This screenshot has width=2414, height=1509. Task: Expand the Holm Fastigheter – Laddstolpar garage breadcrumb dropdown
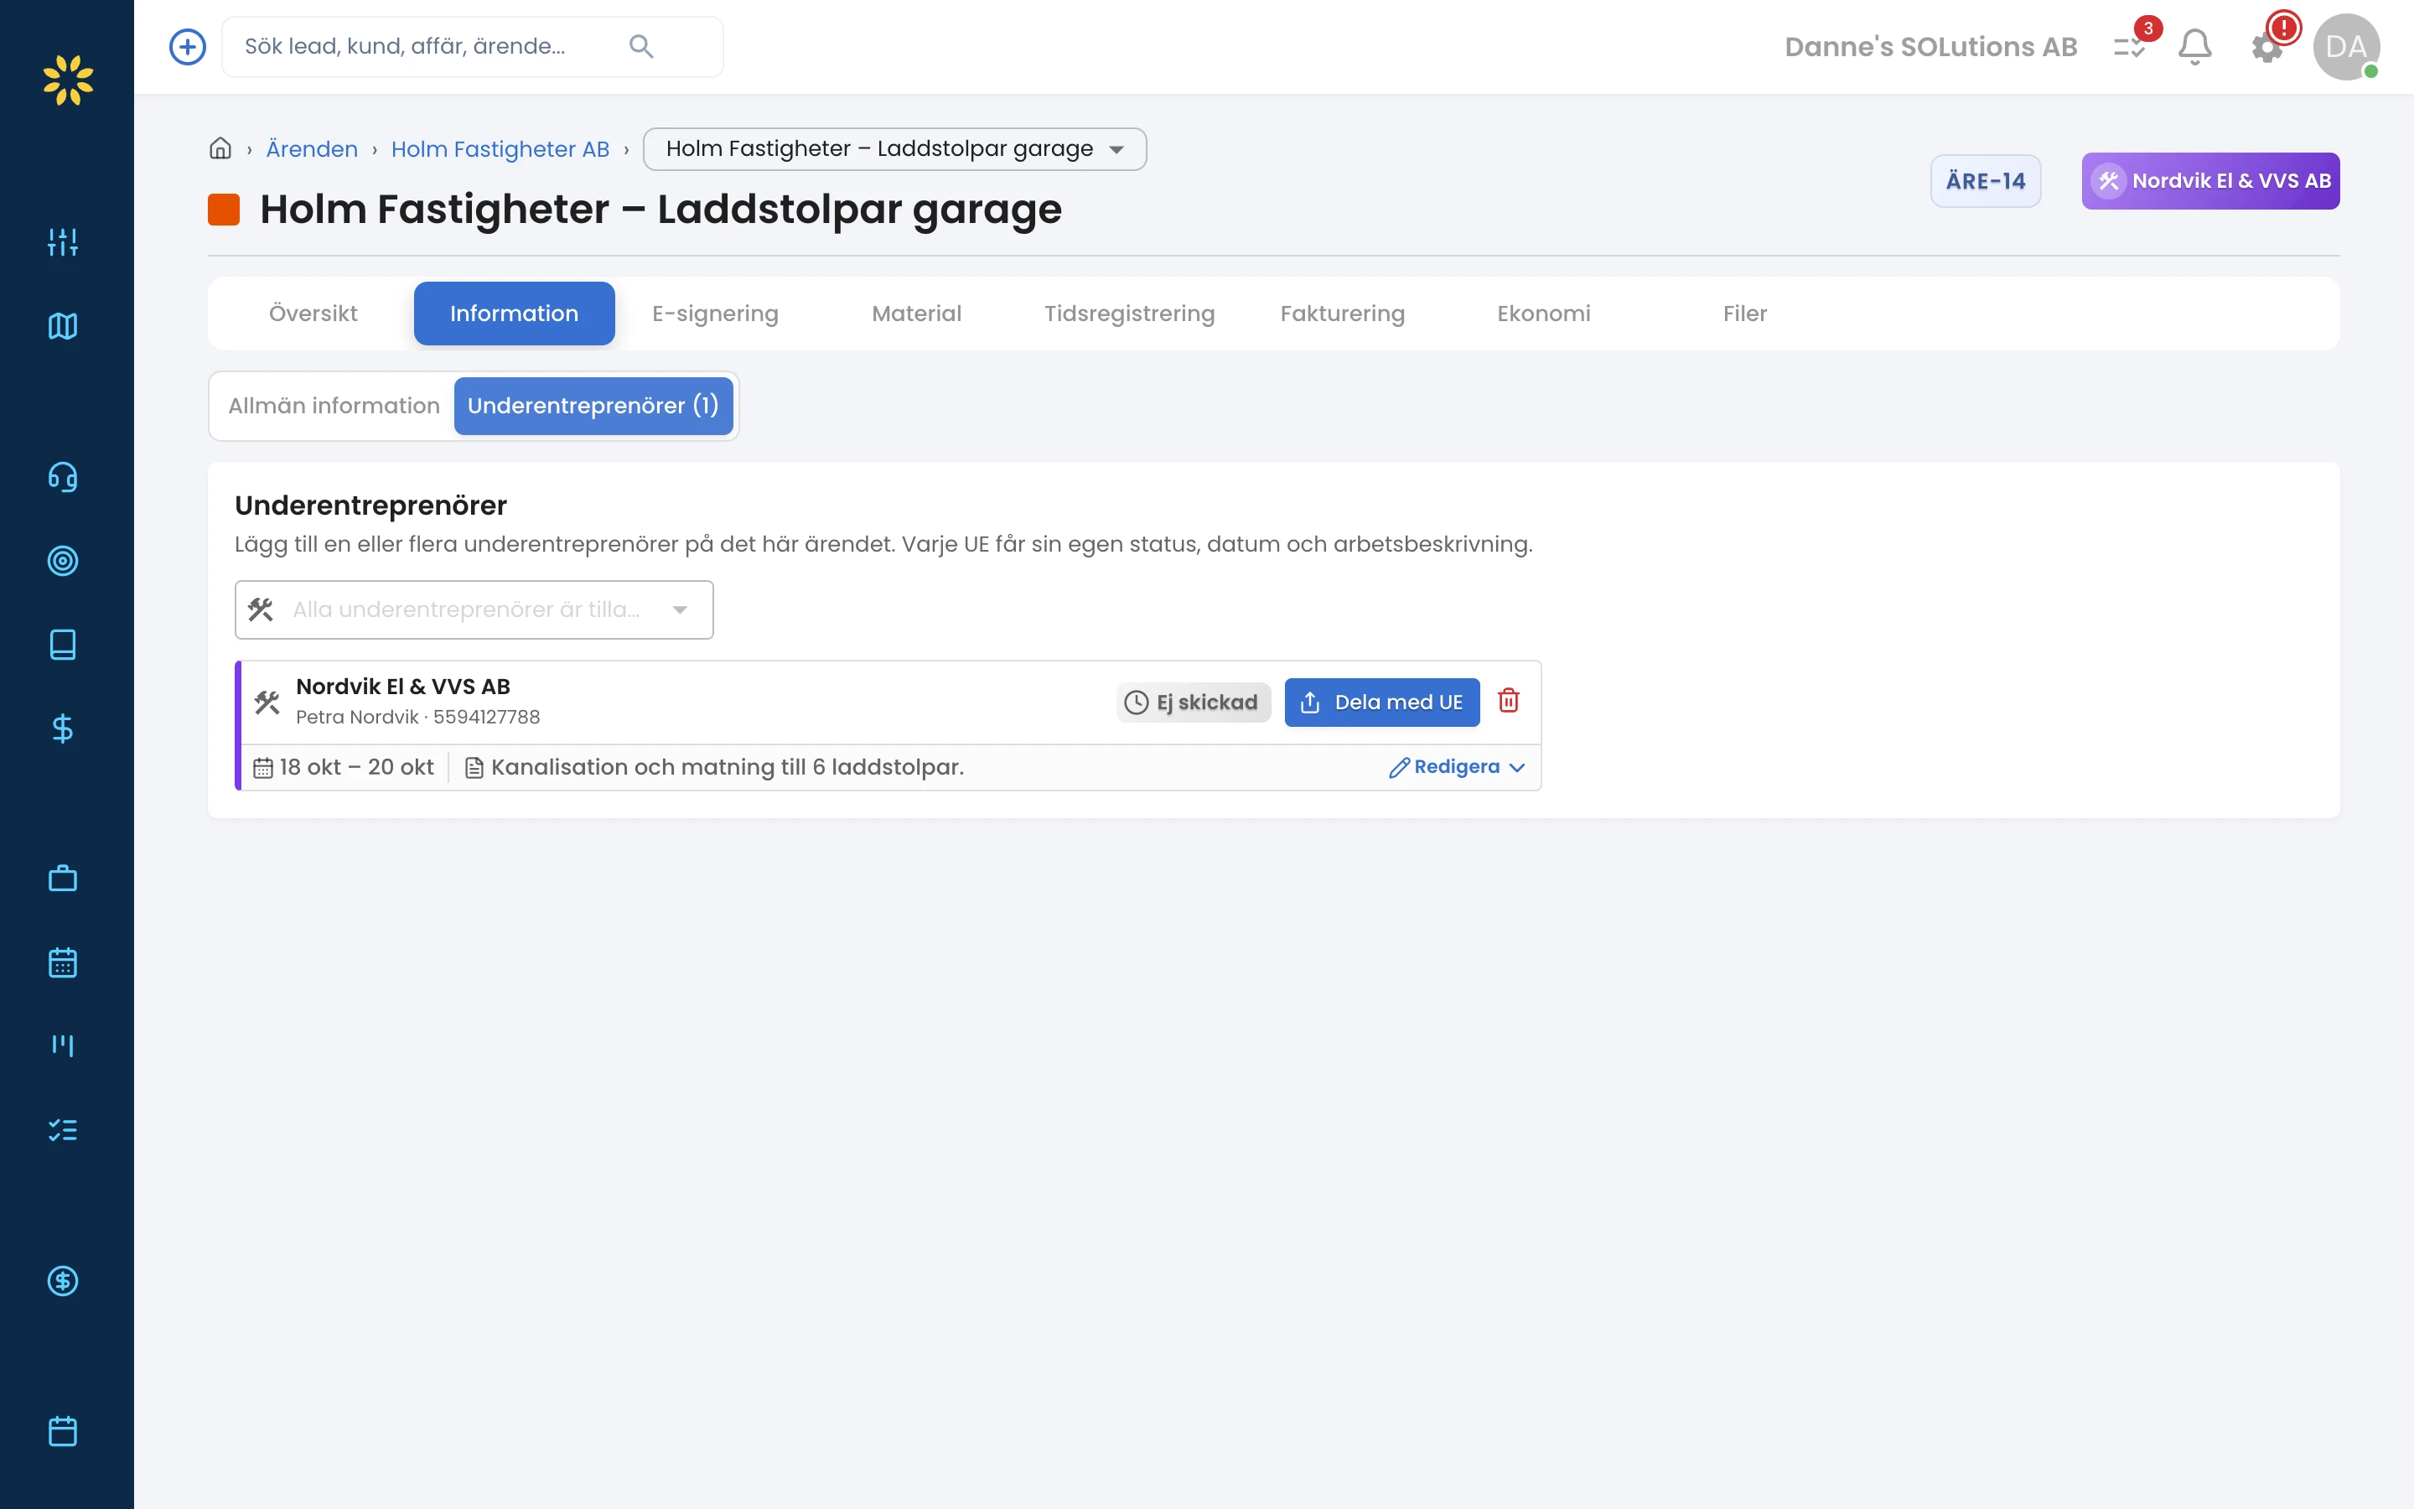click(x=895, y=148)
